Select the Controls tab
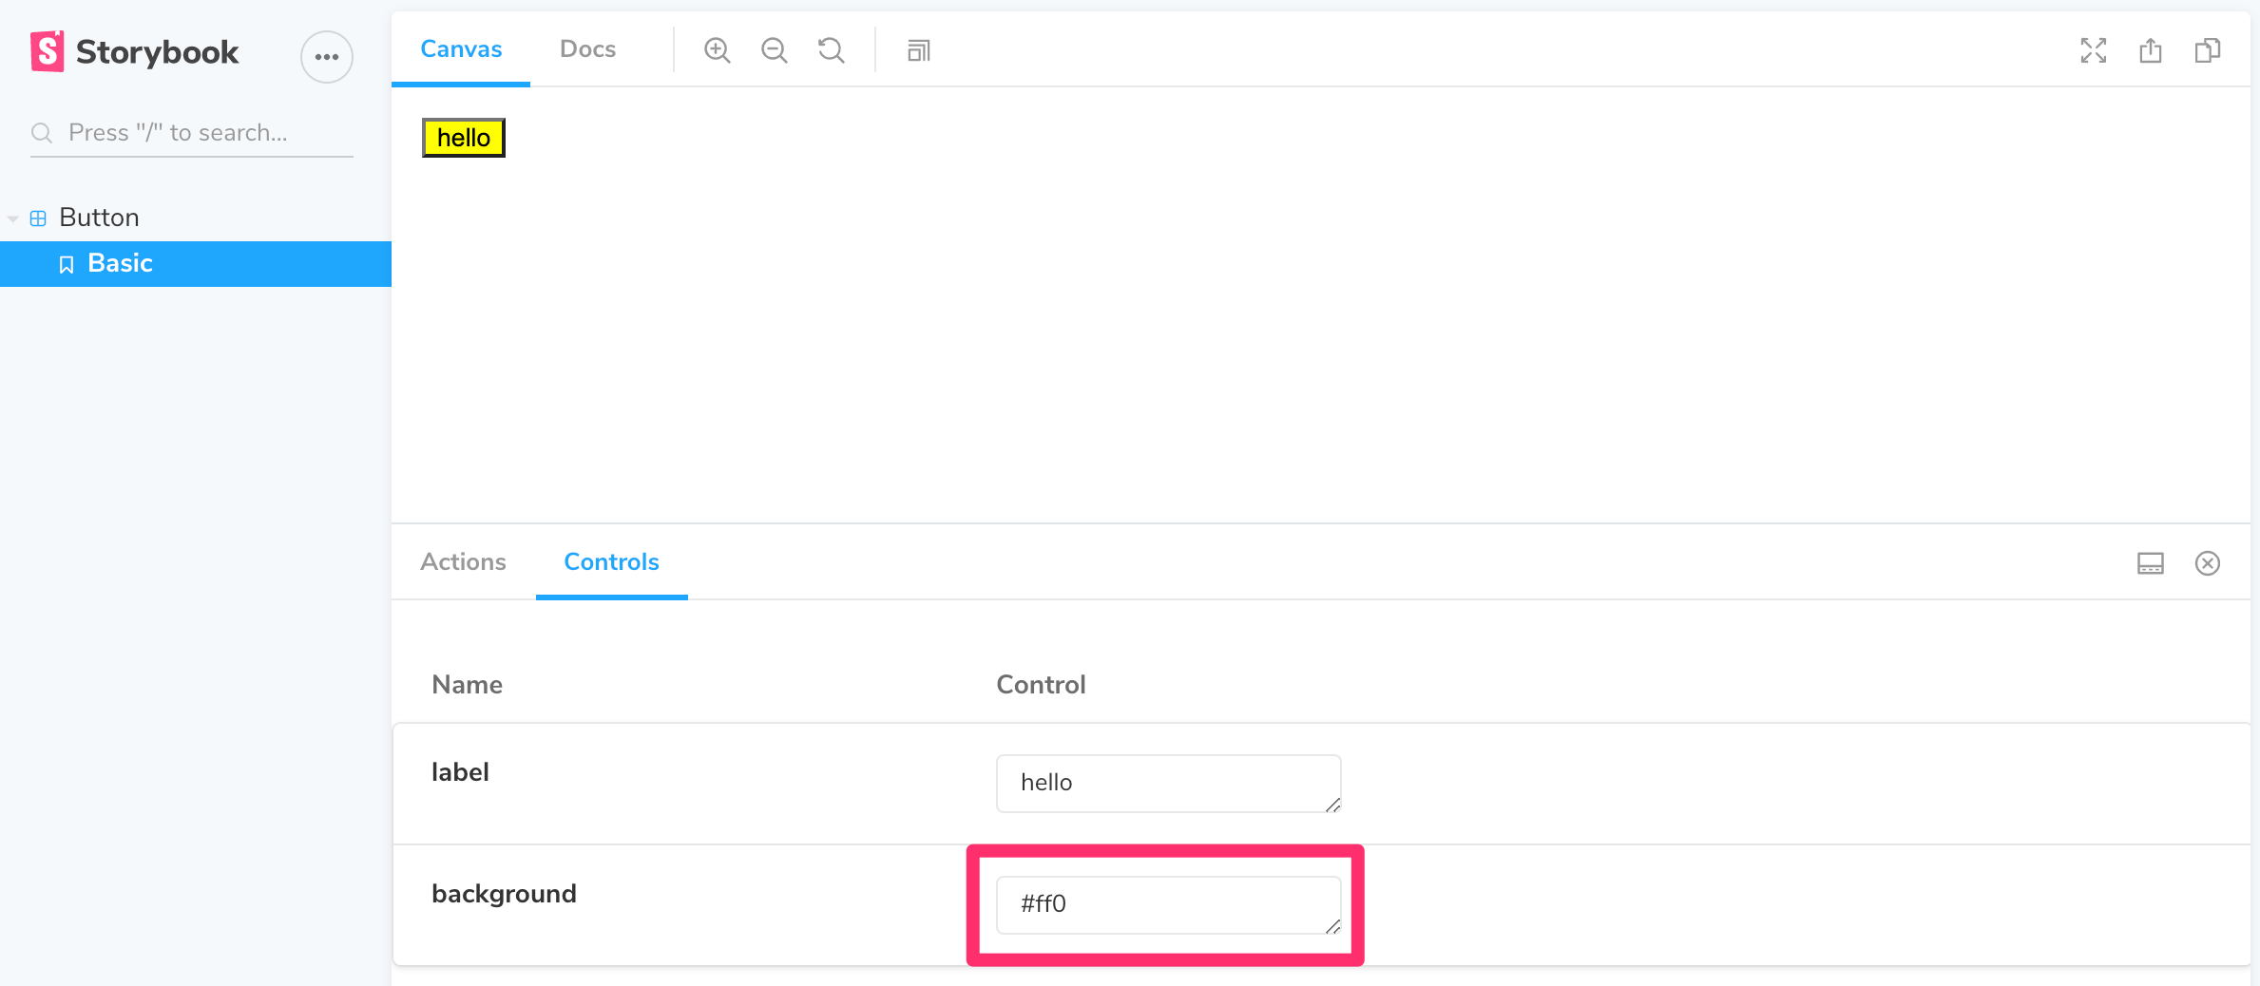This screenshot has height=986, width=2260. (x=611, y=561)
